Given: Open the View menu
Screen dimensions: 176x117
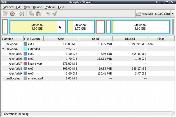Looking at the screenshot, I should point(27,7).
